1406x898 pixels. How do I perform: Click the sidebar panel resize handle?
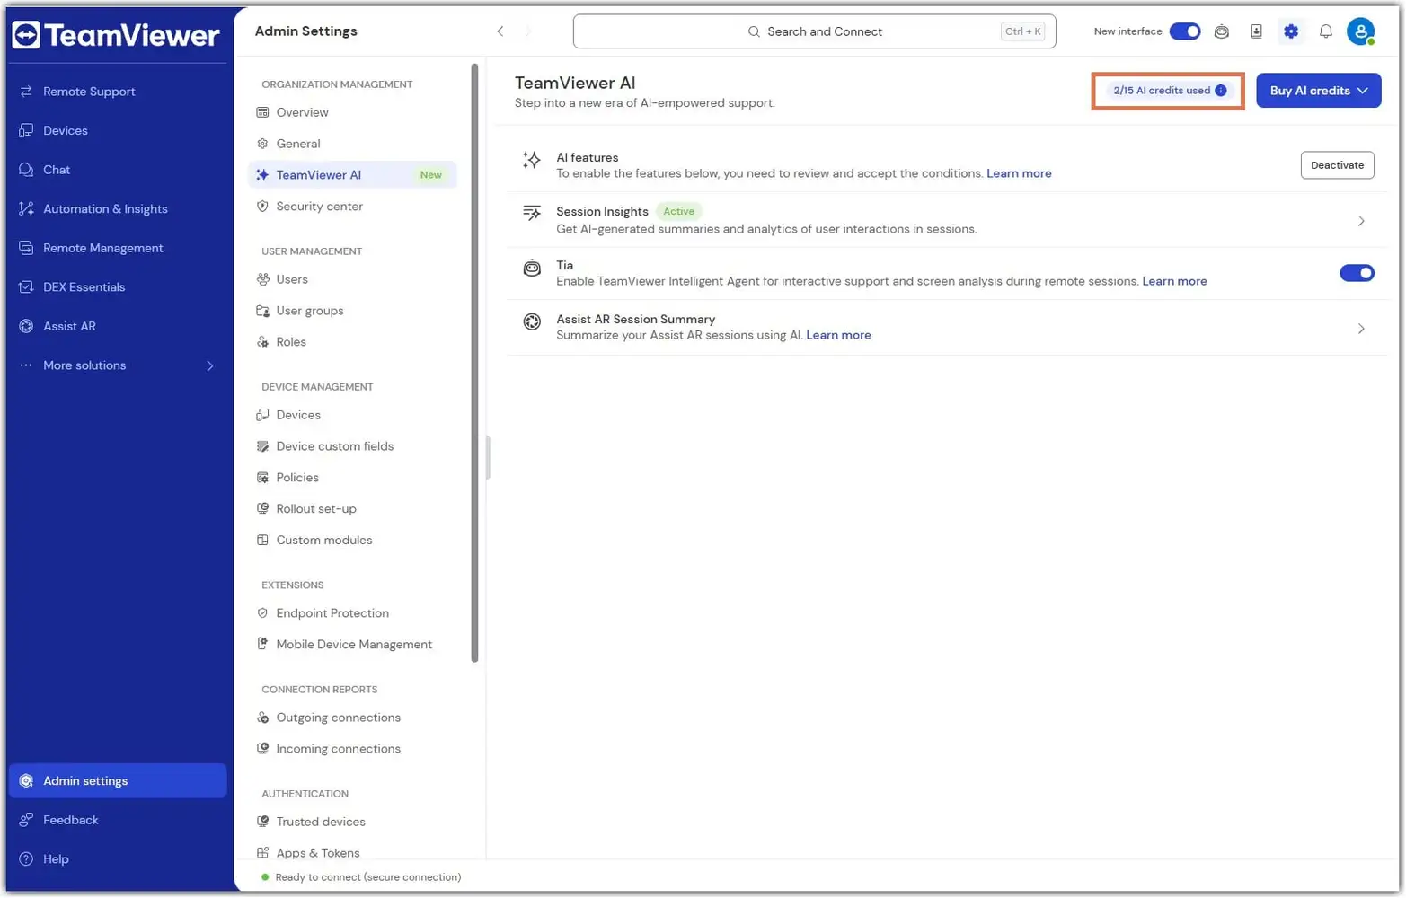click(488, 458)
